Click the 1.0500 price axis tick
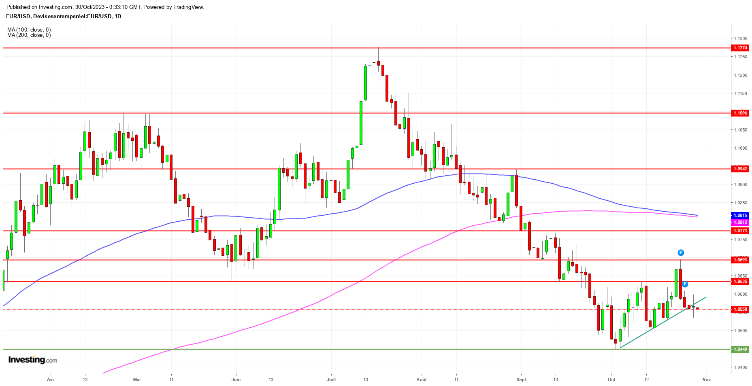Screen dimensions: 752x386 tap(741, 331)
